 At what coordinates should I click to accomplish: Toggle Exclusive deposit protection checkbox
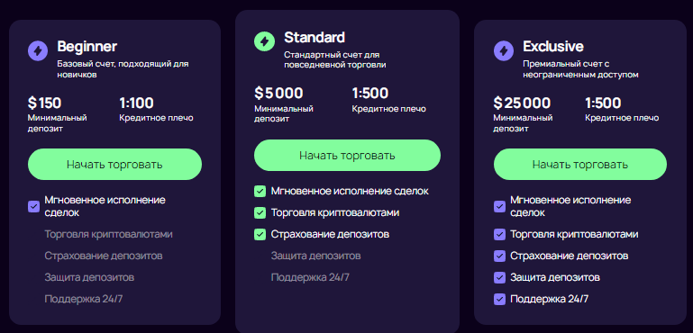499,278
